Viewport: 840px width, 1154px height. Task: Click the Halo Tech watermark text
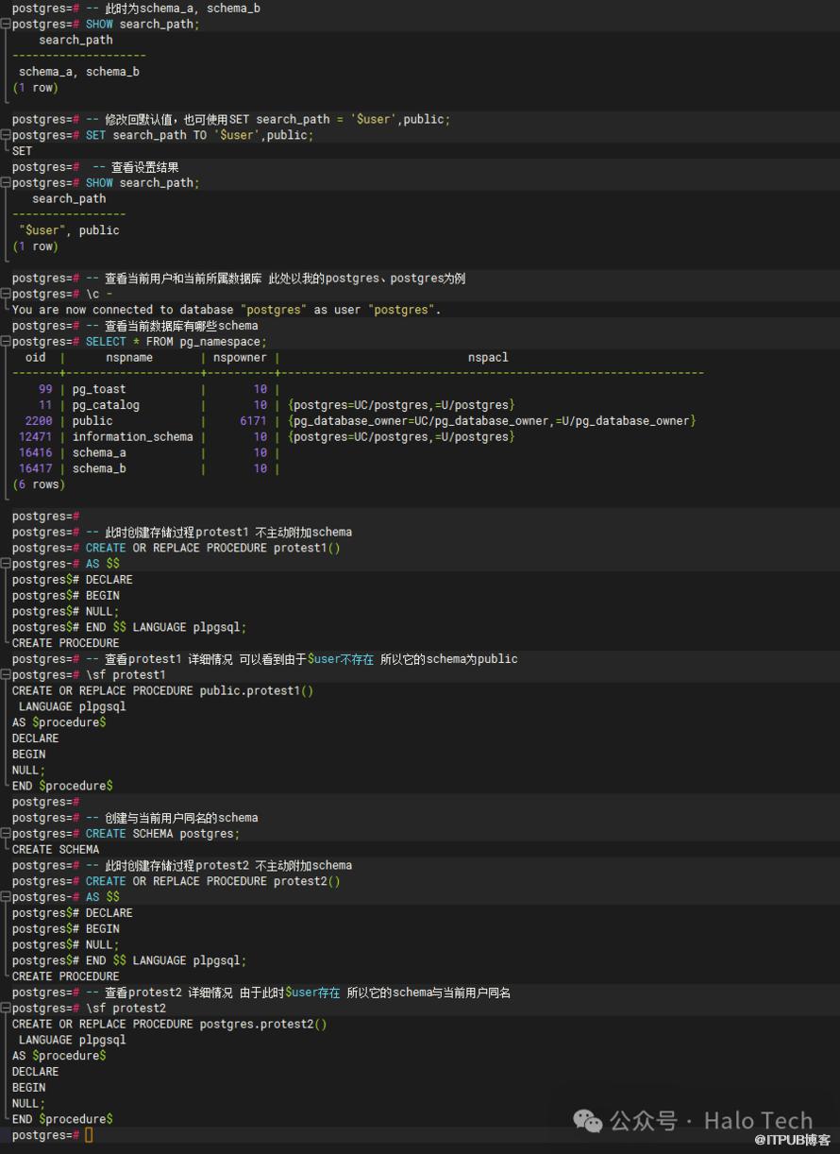[x=758, y=1121]
